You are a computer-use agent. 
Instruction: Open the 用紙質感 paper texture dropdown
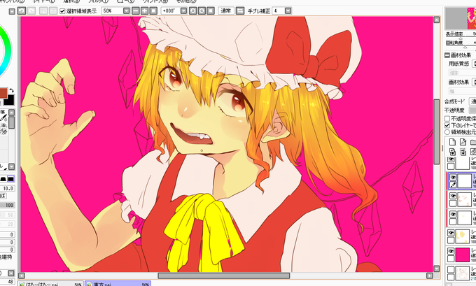[x=474, y=64]
